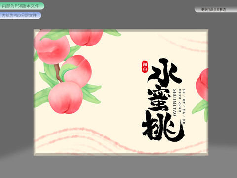This screenshot has height=178, width=237.
Task: Click the blue '内部为PSD分层文件' tag
Action: [x=20, y=15]
